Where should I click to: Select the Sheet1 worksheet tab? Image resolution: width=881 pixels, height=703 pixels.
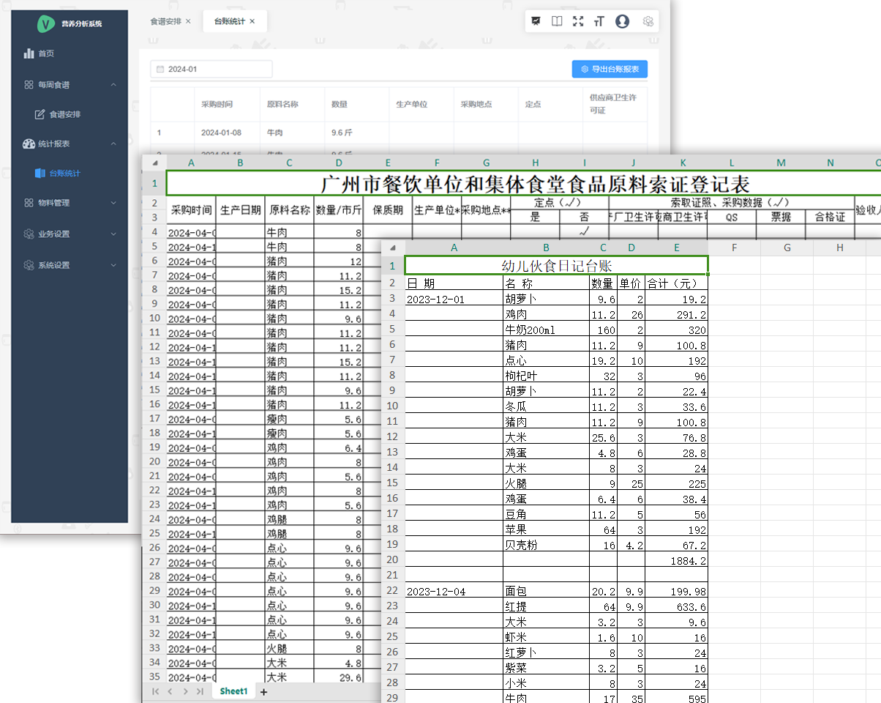[233, 691]
